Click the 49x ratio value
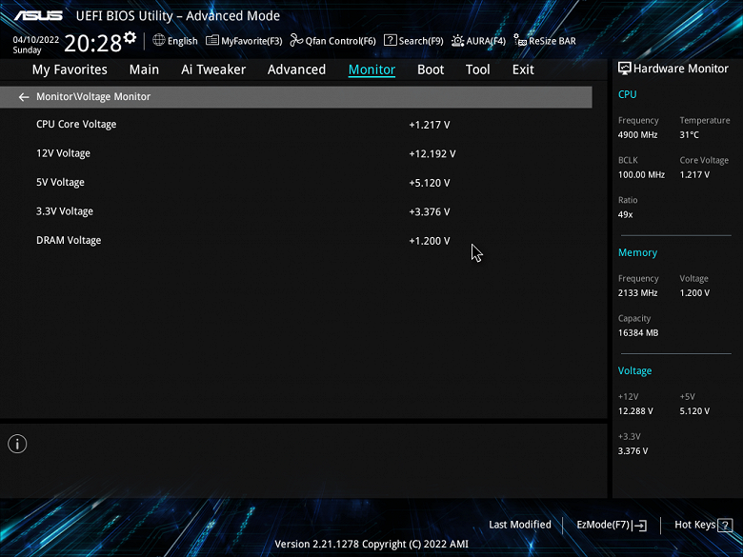The image size is (743, 557). 625,214
